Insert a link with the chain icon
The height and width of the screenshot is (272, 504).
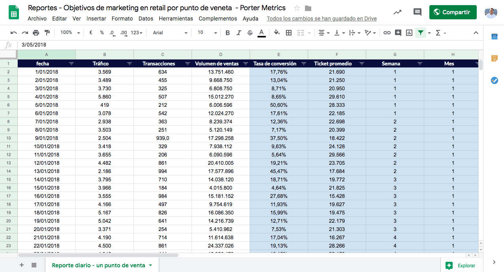tap(387, 33)
